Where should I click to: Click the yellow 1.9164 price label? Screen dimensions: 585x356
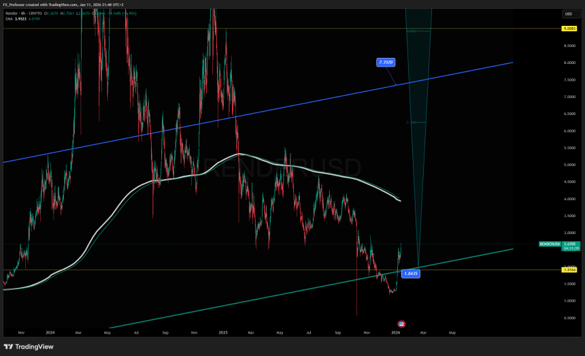click(x=569, y=270)
